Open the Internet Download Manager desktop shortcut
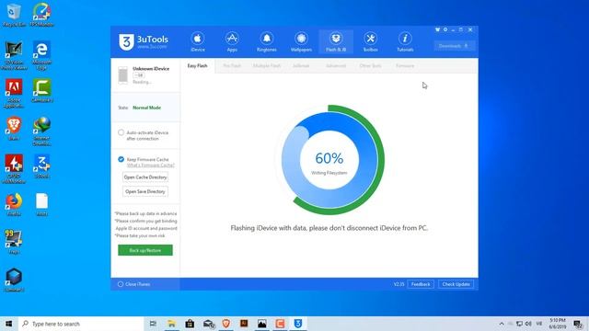This screenshot has height=331, width=589. click(x=41, y=131)
